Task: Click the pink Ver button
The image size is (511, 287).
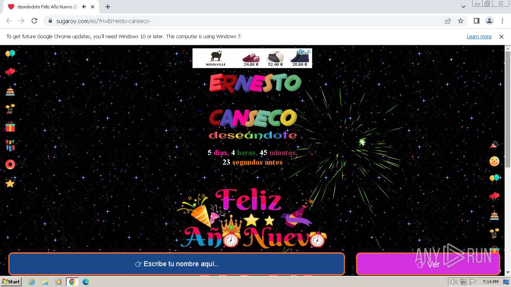Action: click(428, 264)
